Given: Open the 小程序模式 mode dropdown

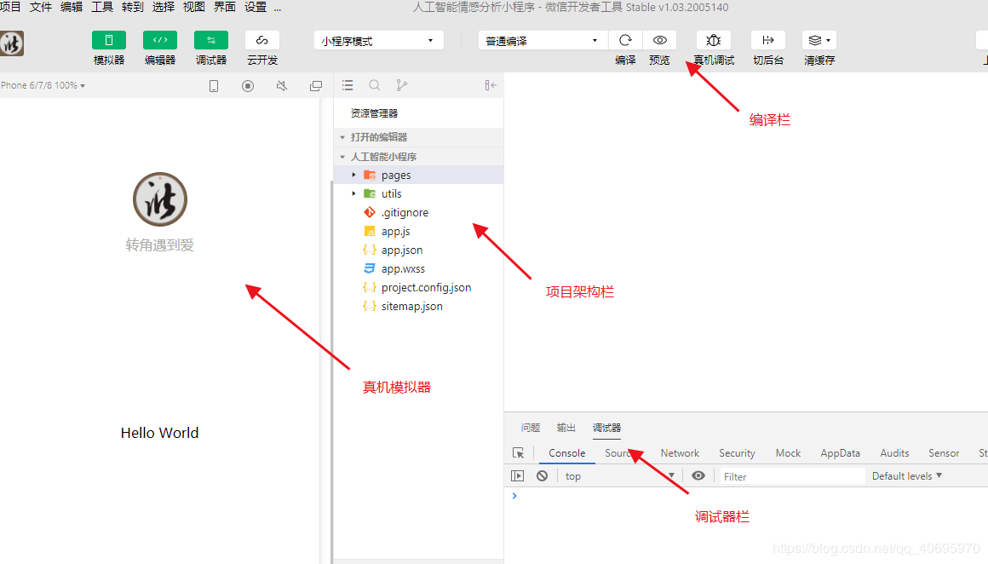Looking at the screenshot, I should [x=378, y=39].
